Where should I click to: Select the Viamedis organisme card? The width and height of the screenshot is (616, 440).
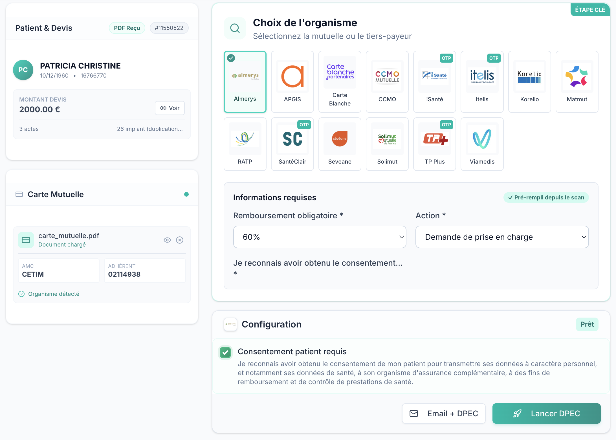[482, 144]
